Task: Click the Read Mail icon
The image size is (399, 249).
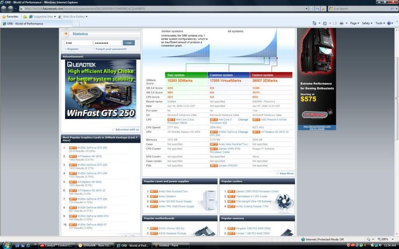Action: [335, 23]
